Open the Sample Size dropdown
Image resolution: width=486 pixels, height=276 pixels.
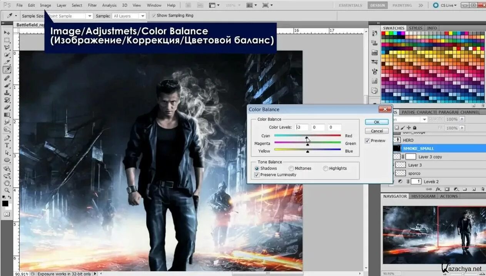point(89,16)
